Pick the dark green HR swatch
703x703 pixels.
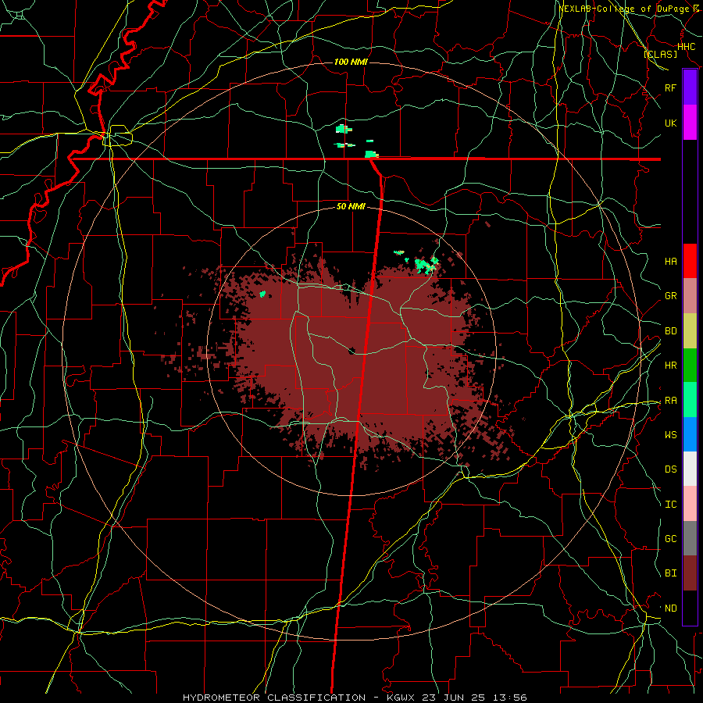coord(690,365)
